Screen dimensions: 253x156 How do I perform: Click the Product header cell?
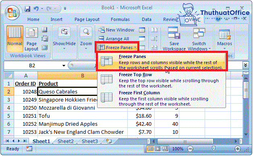pyautogui.click(x=67, y=83)
